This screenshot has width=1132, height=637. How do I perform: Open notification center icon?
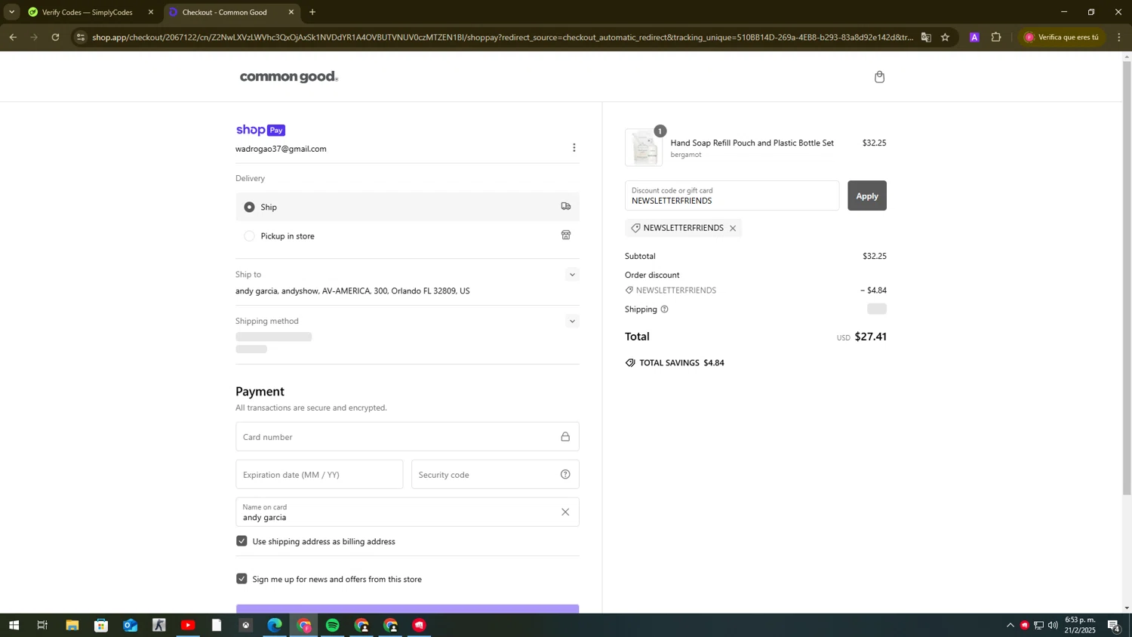1113,625
